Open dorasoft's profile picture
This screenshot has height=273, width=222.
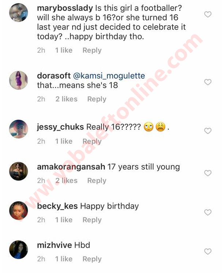point(18,80)
